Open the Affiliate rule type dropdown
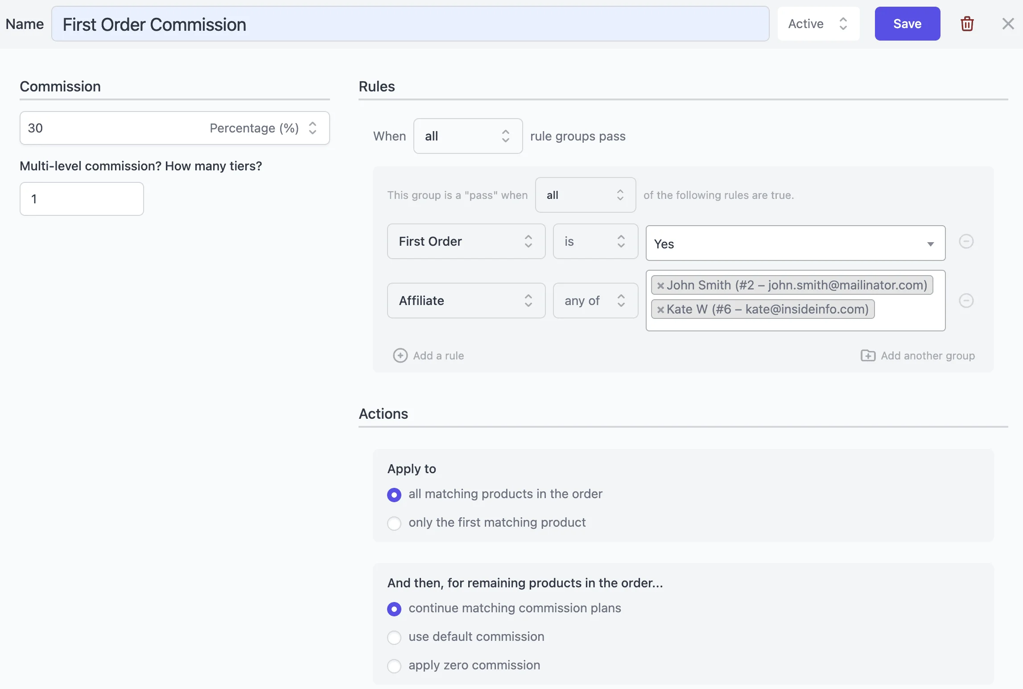 point(466,301)
